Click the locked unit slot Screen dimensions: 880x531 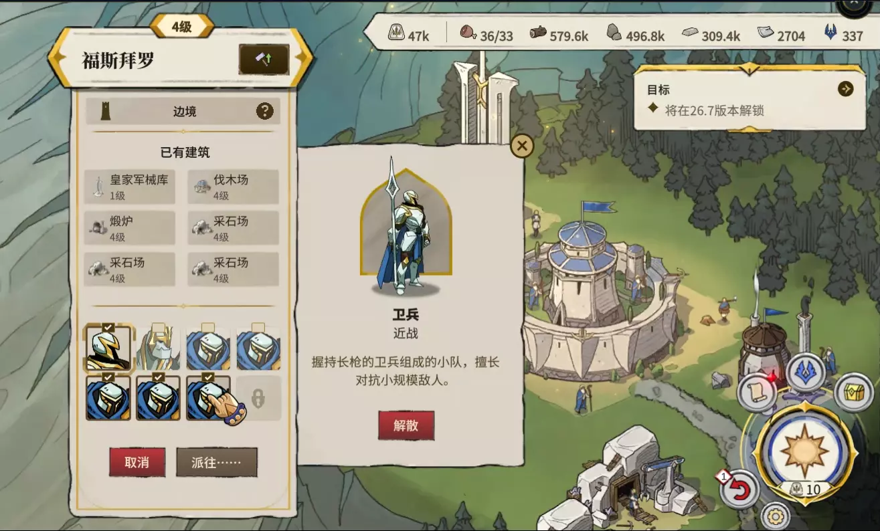coord(258,399)
